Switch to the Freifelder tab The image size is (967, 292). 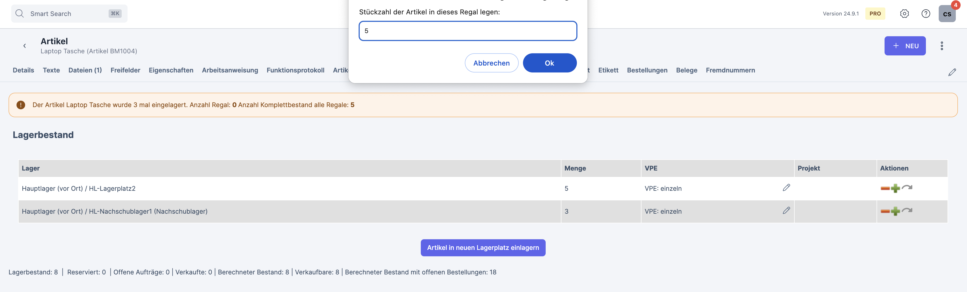tap(125, 70)
